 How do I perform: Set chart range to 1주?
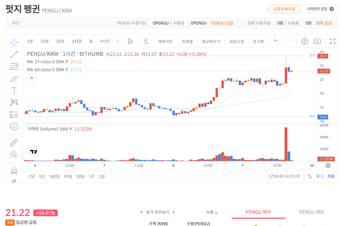click(x=92, y=176)
